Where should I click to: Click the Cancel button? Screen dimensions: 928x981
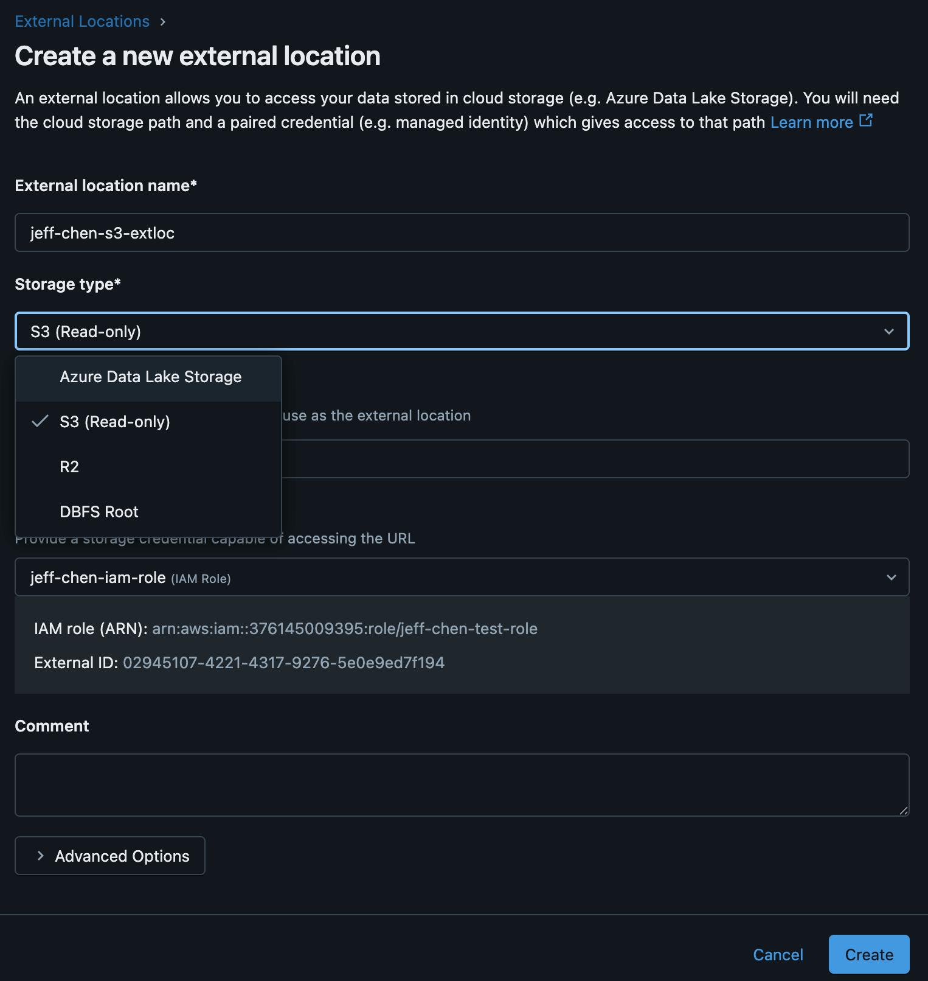[778, 954]
